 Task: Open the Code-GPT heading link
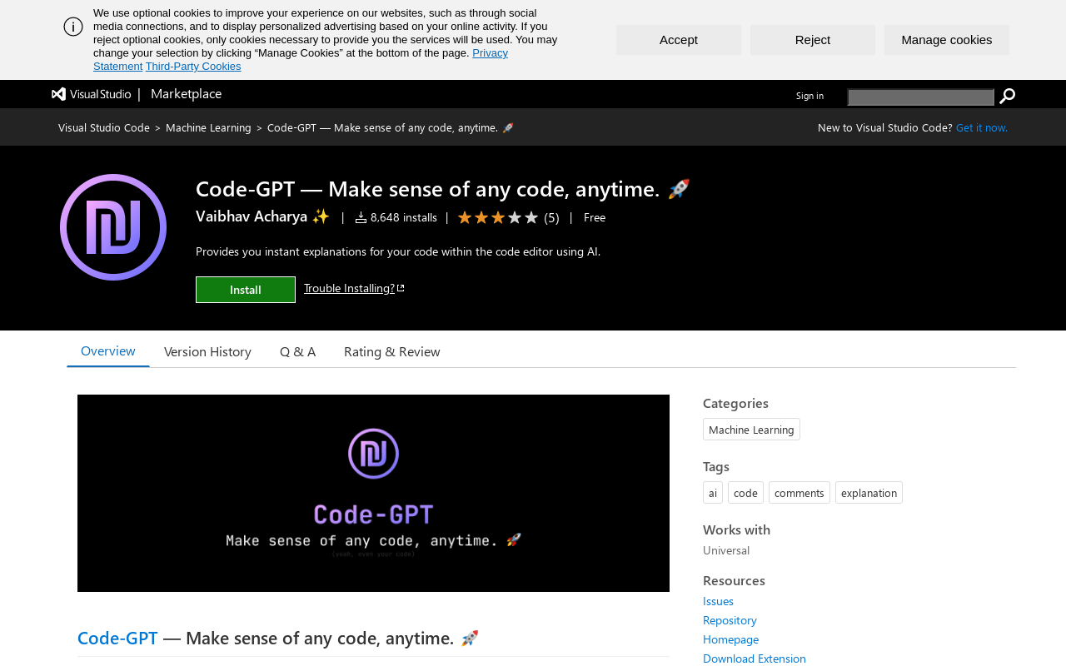pyautogui.click(x=117, y=638)
